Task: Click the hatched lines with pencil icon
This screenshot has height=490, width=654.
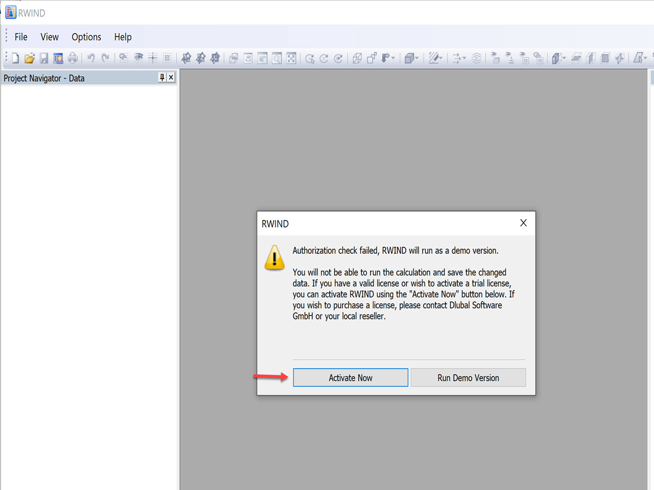Action: pos(434,58)
